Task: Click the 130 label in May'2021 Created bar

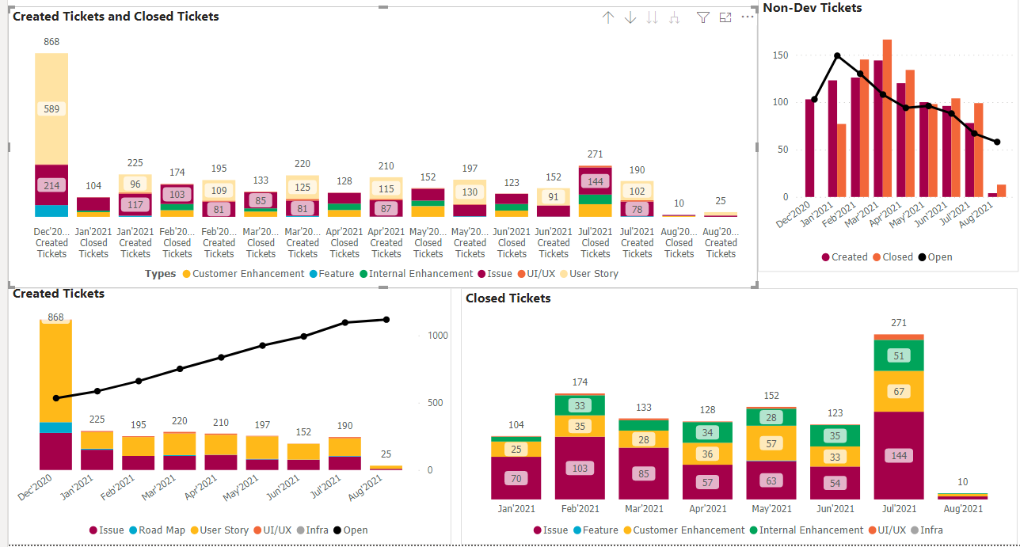Action: [470, 192]
